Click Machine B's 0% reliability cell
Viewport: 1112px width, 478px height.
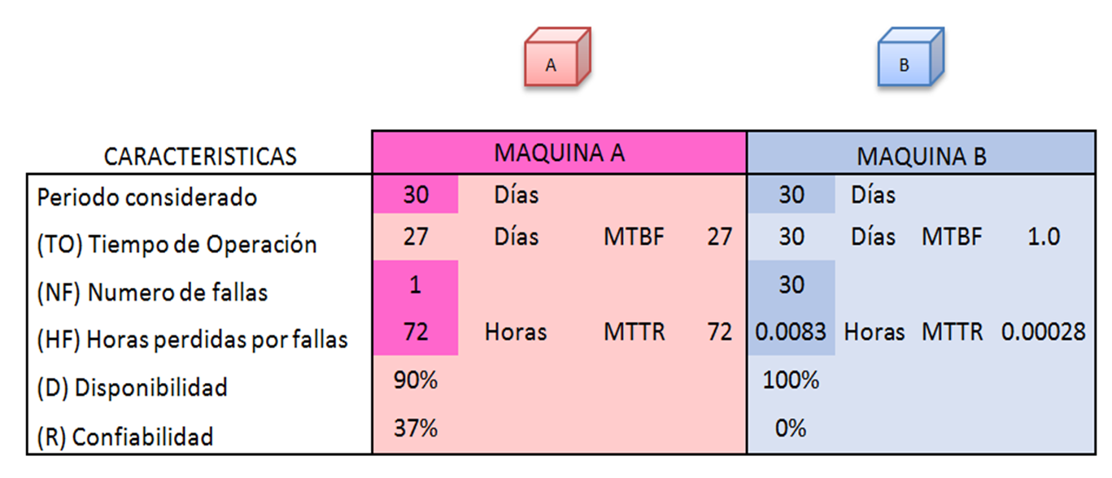point(791,428)
